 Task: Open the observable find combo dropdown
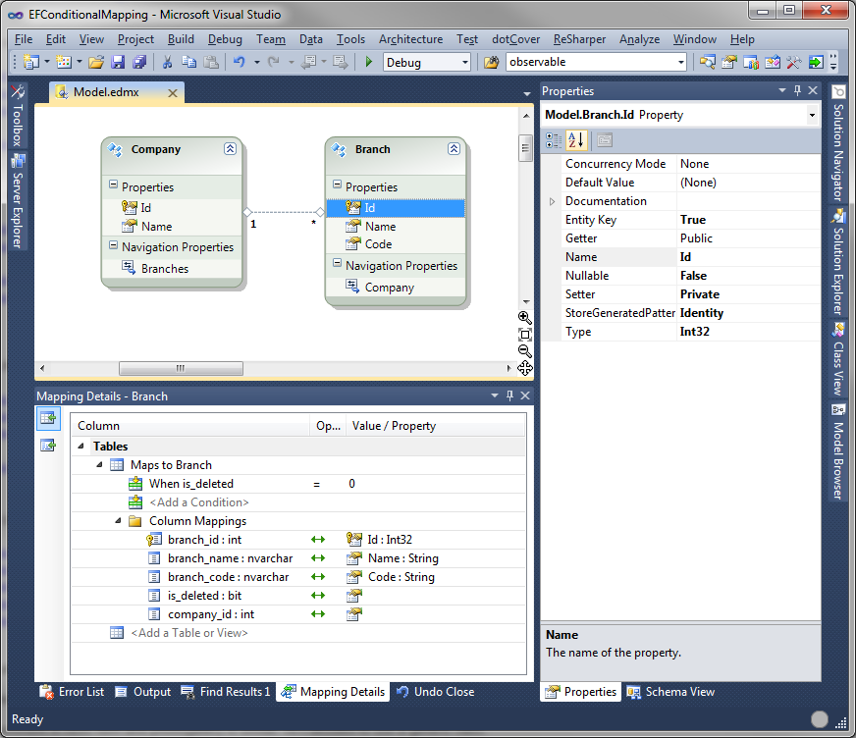tap(680, 62)
